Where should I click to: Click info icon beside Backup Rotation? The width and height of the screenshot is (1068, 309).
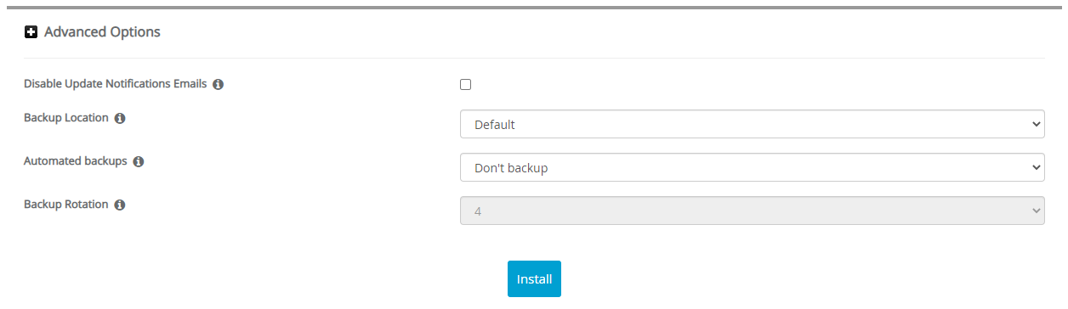(x=120, y=205)
